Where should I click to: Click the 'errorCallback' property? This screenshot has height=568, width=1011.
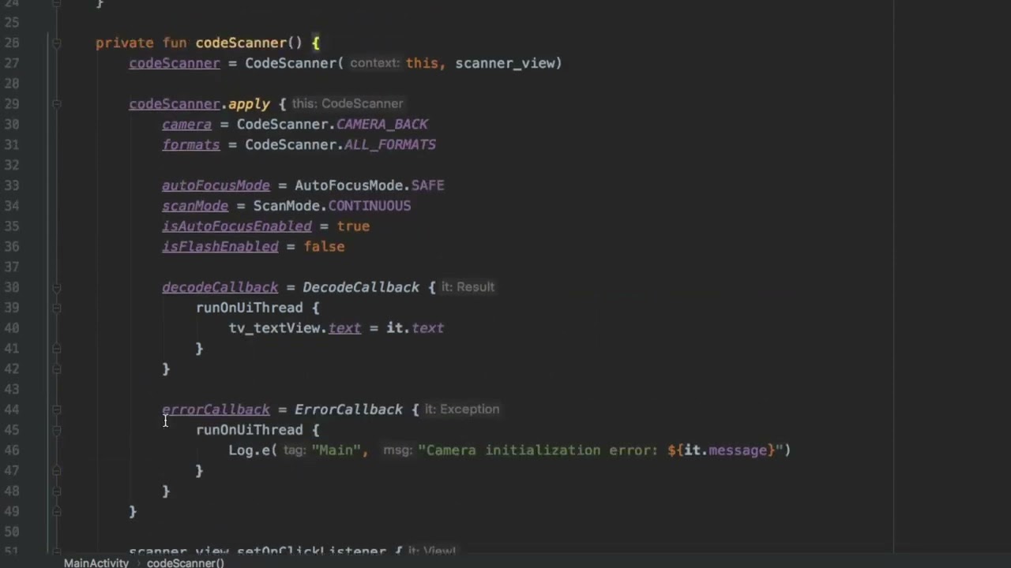(x=216, y=409)
